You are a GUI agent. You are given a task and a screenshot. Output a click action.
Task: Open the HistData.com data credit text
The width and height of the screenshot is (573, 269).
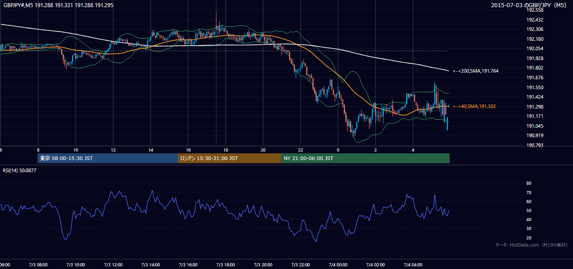pos(532,245)
